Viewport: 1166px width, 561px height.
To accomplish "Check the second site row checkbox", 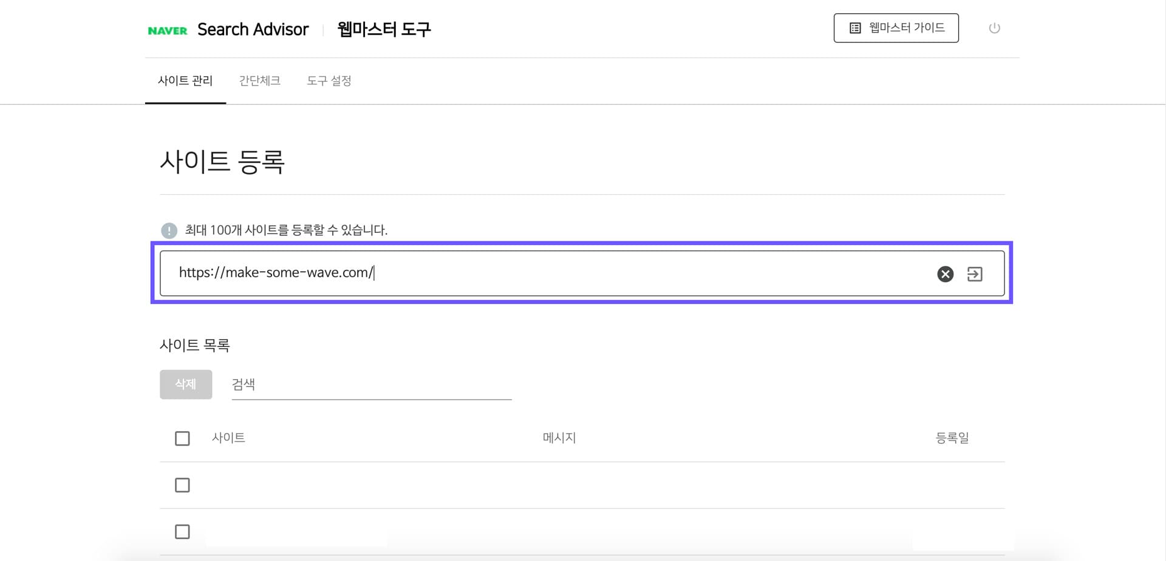I will point(182,532).
